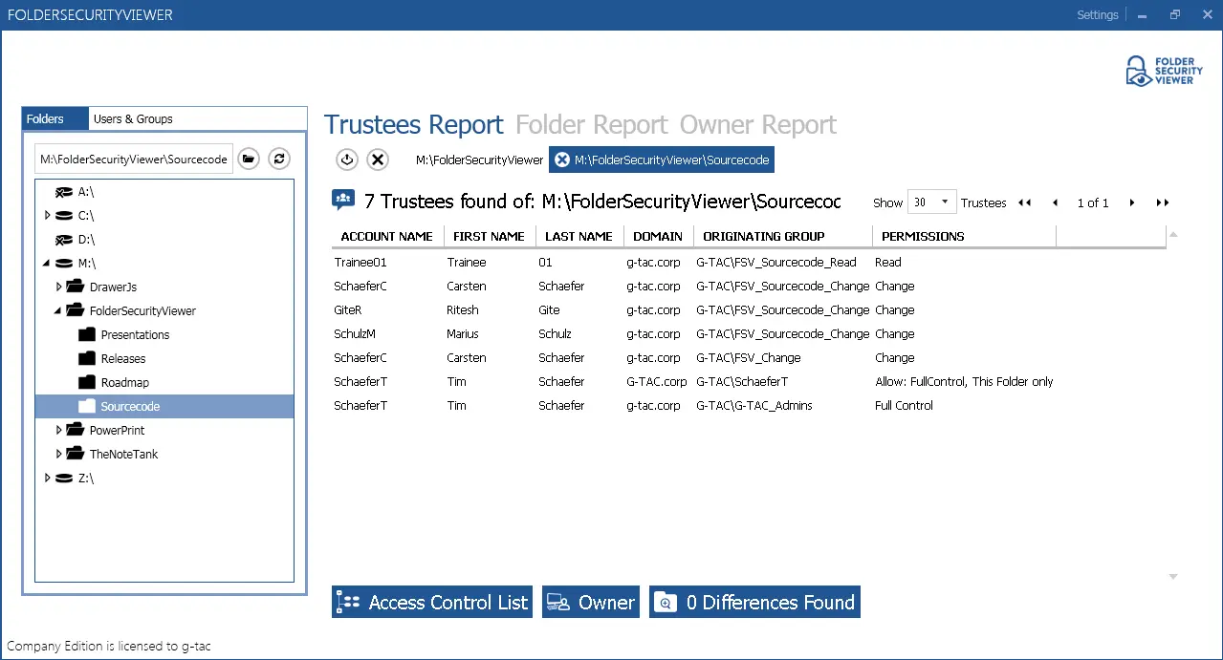Sort by the Originating Group column header
This screenshot has height=660, width=1223.
(781, 236)
